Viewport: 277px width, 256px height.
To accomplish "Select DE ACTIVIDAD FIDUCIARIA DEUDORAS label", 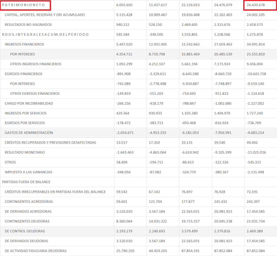I will [36, 251].
